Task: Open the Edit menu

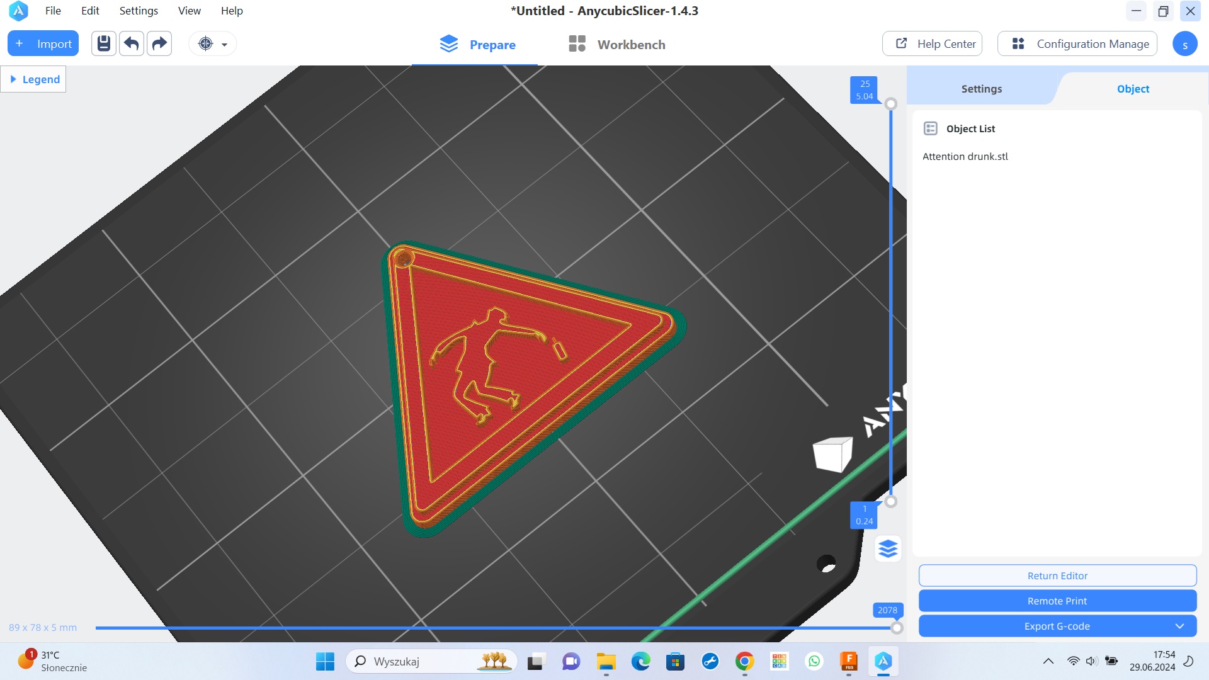Action: (x=90, y=11)
